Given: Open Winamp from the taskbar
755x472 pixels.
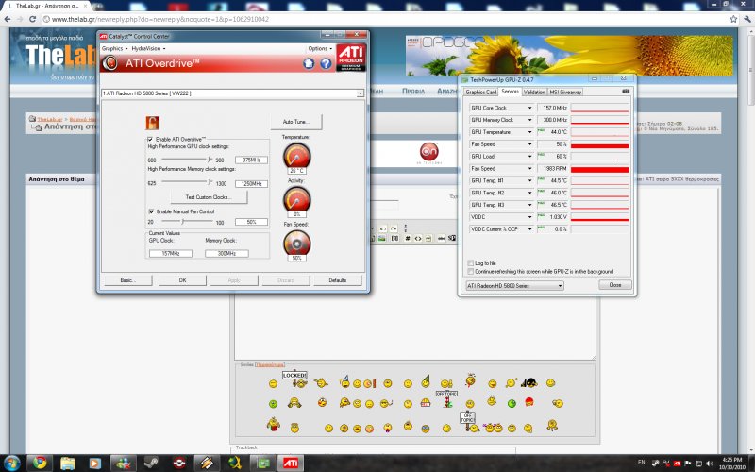Looking at the screenshot, I should [207, 464].
